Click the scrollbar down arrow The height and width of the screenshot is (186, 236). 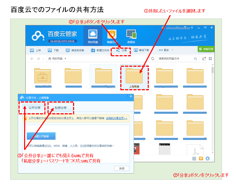pos(213,153)
